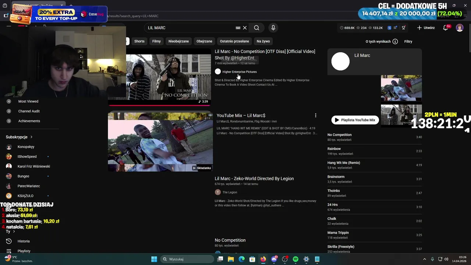Click the magnifier search button
471x265 pixels.
[256, 28]
